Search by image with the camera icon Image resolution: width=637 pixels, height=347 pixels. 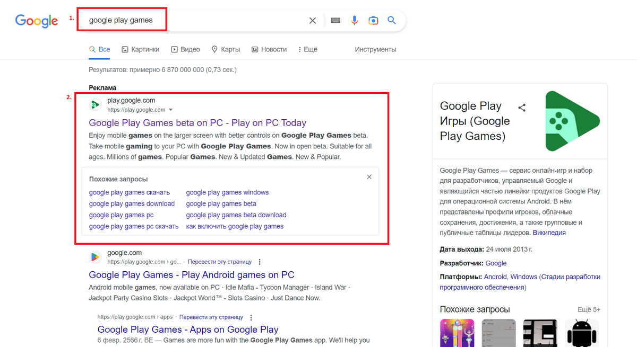pos(373,21)
